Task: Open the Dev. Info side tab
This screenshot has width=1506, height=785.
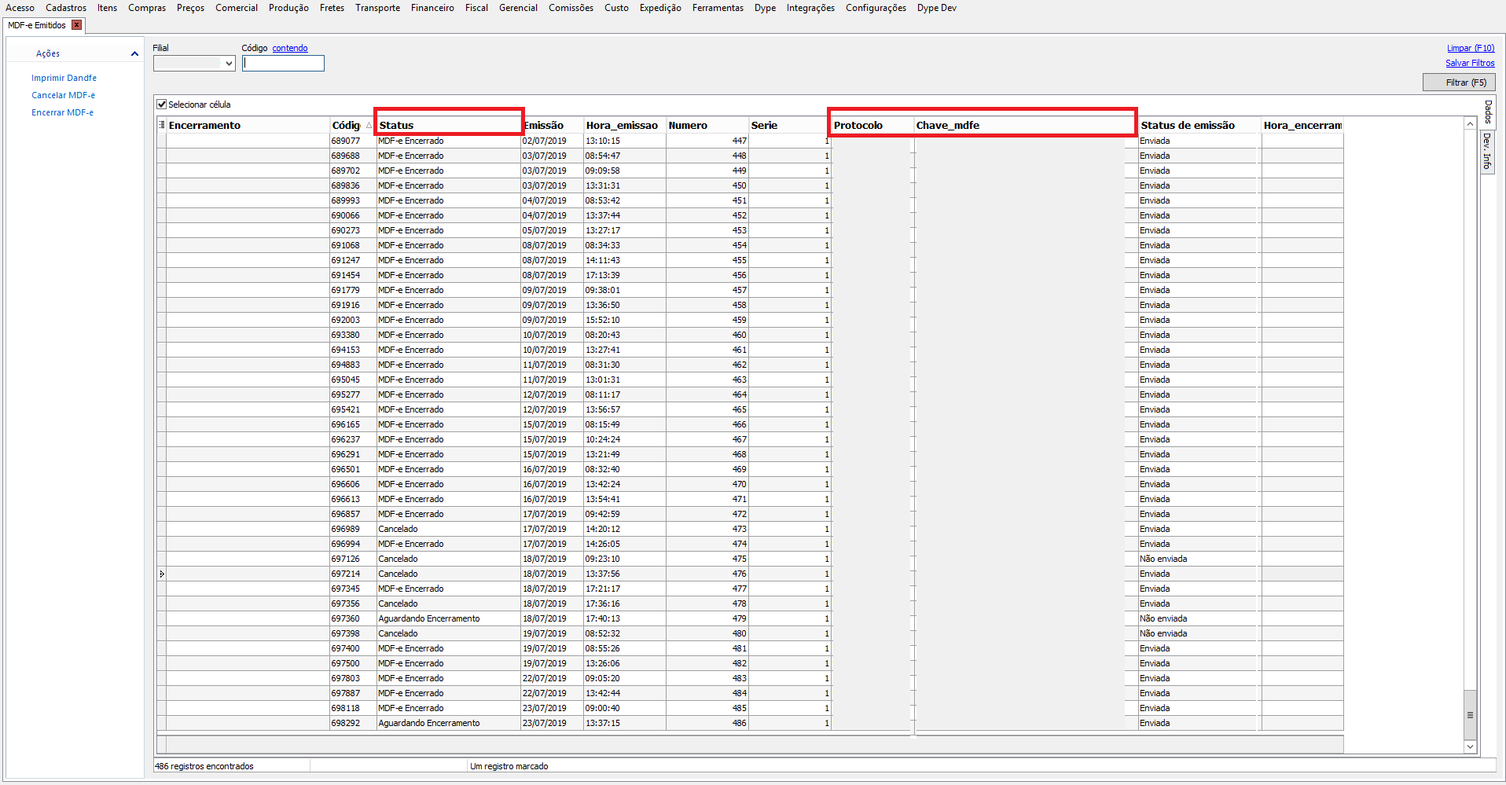Action: click(1488, 151)
